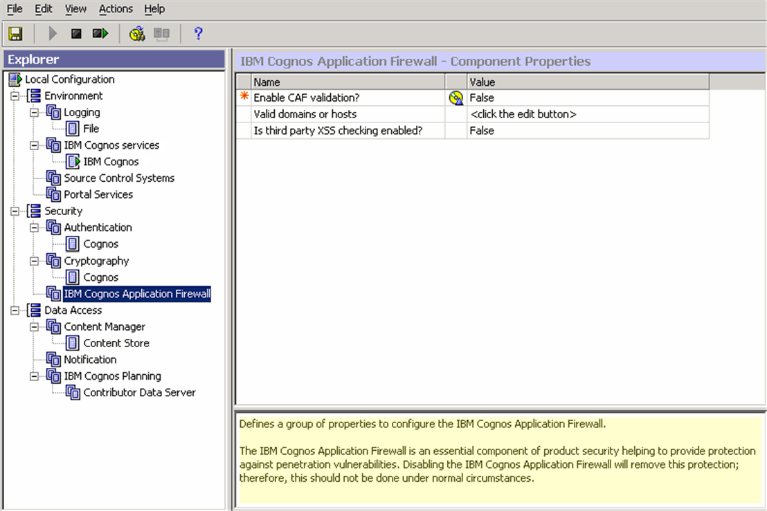Open the Actions menu
The width and height of the screenshot is (767, 511).
point(116,9)
